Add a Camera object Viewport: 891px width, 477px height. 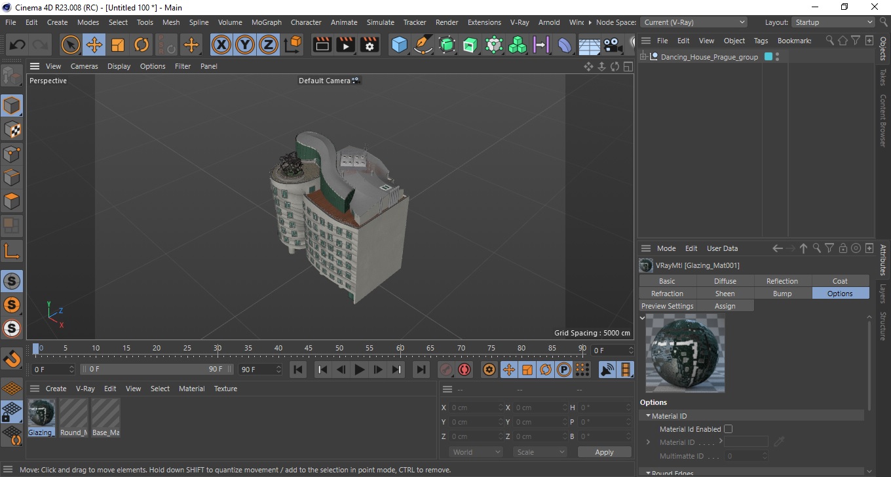click(613, 45)
